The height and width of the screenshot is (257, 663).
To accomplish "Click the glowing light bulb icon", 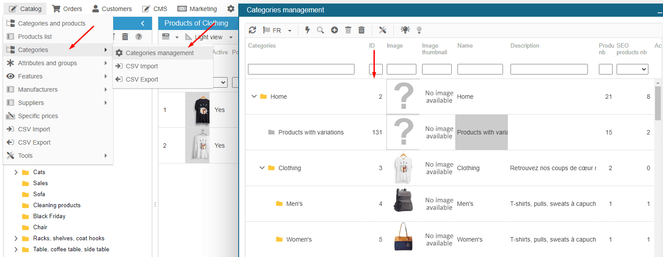I will pyautogui.click(x=405, y=30).
